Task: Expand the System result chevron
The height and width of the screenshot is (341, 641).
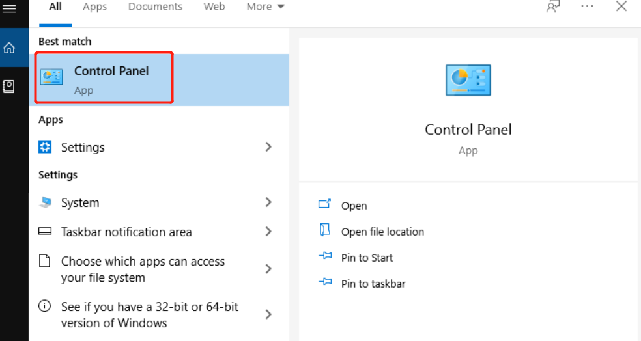Action: [268, 202]
